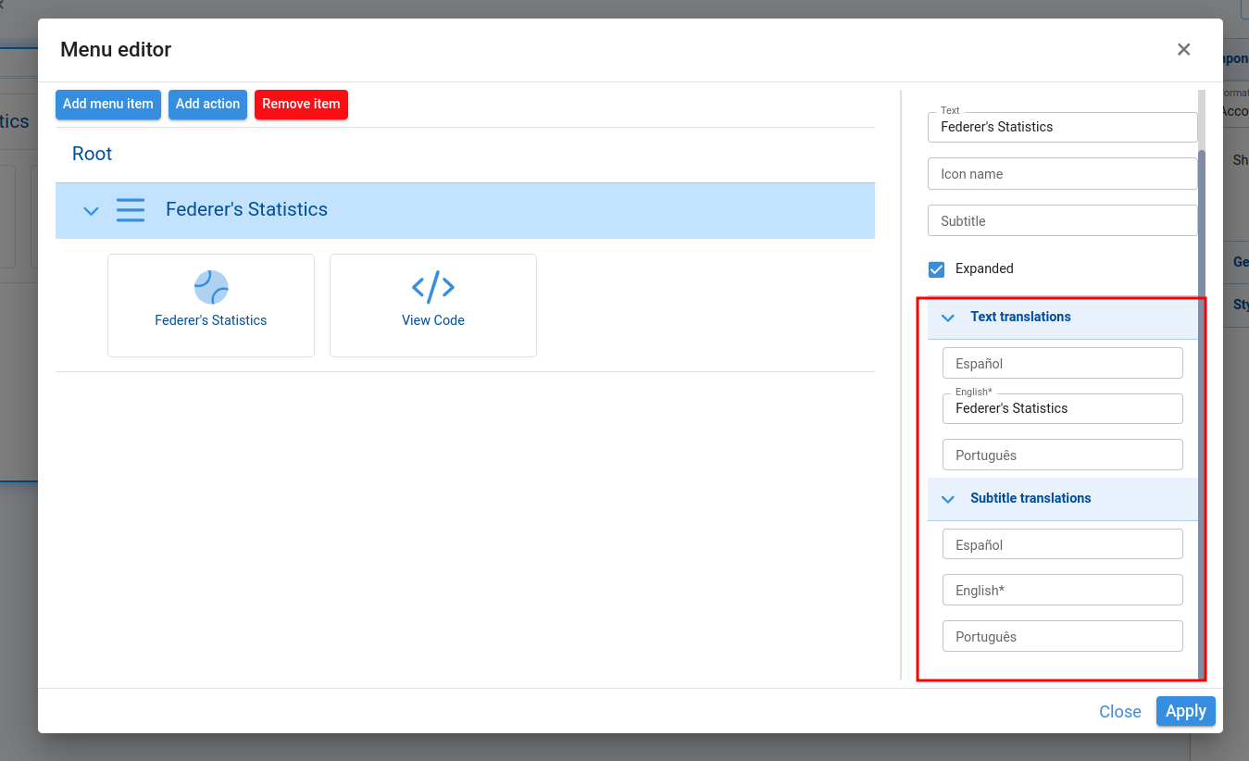Screen dimensions: 1249x761
Task: Click the hamburger menu icon beside Federer's Statistics
Action: tap(131, 210)
